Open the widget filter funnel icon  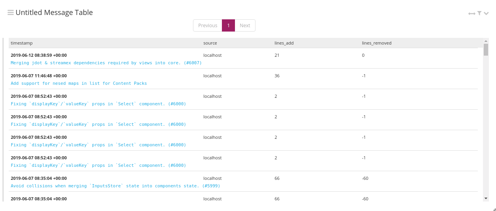(479, 13)
